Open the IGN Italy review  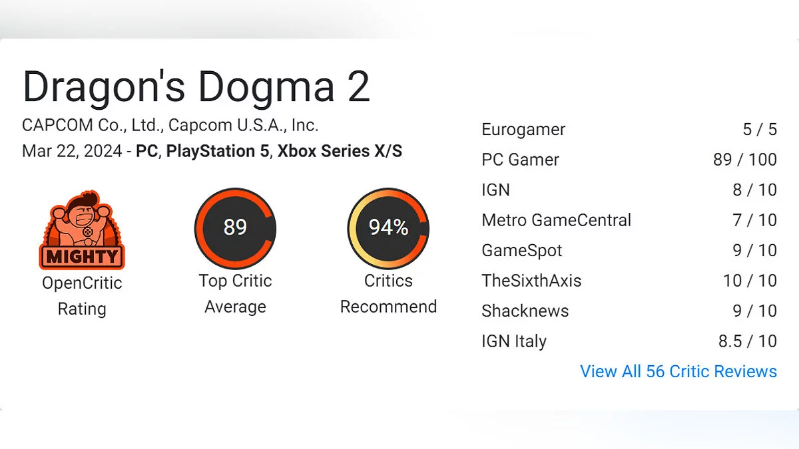(x=513, y=341)
